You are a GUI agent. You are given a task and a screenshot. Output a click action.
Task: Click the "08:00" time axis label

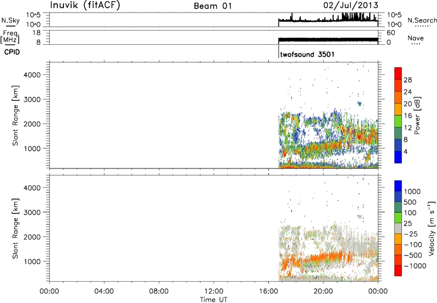159,292
